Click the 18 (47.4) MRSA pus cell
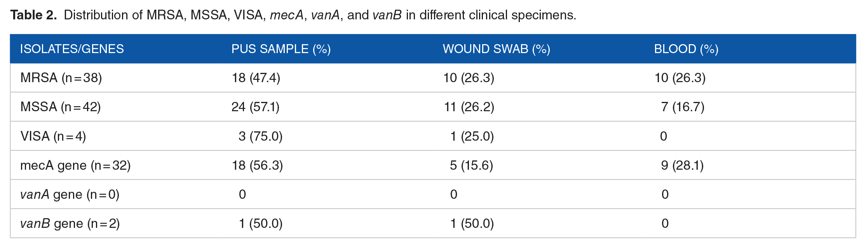Image resolution: width=866 pixels, height=248 pixels. click(256, 78)
